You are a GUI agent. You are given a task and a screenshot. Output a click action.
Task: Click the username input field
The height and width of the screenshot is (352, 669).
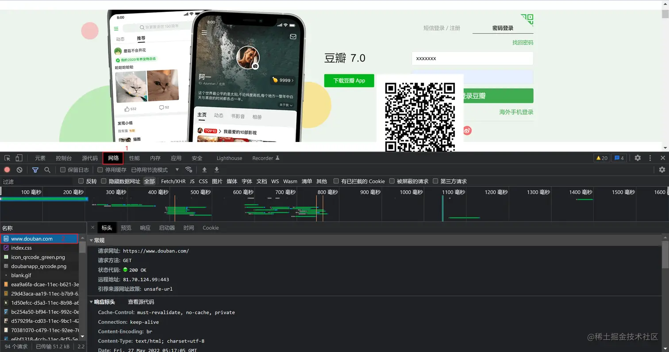(x=473, y=58)
